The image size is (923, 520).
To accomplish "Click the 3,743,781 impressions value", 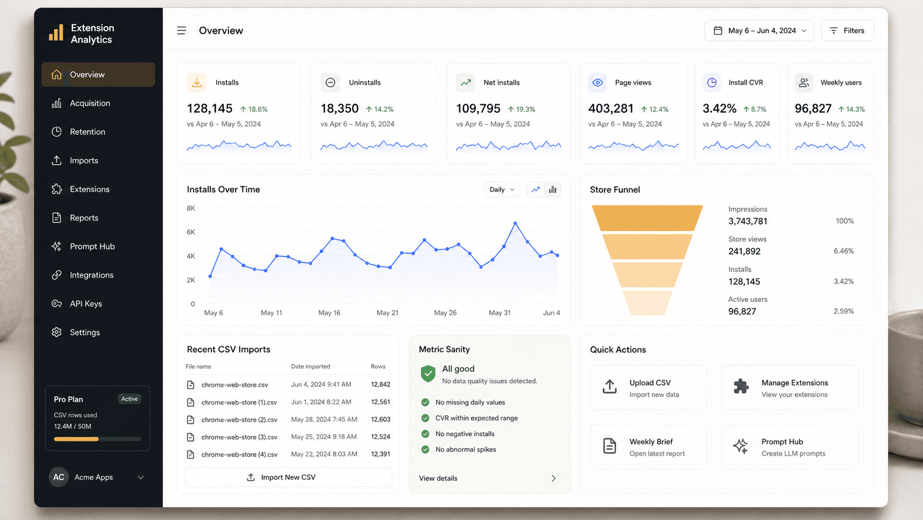I will pos(747,222).
